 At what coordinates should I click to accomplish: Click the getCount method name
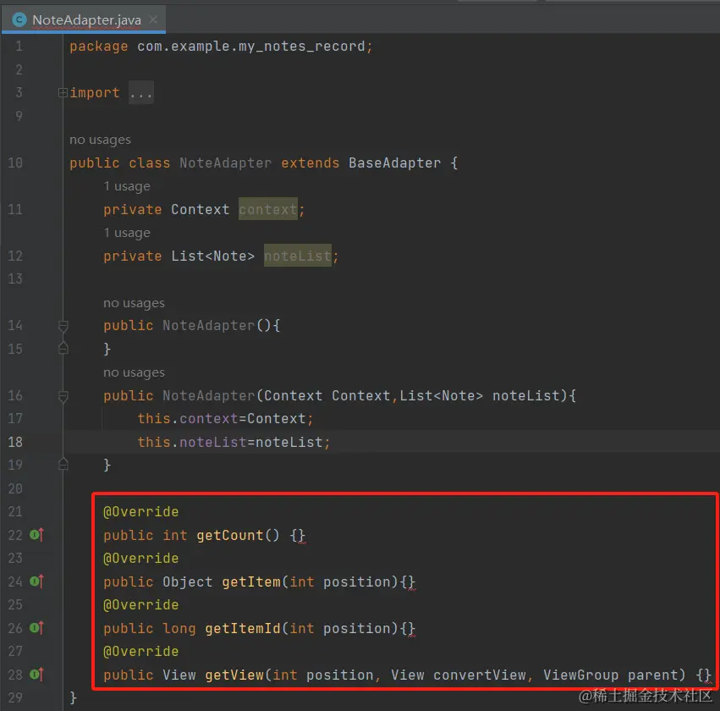click(230, 536)
